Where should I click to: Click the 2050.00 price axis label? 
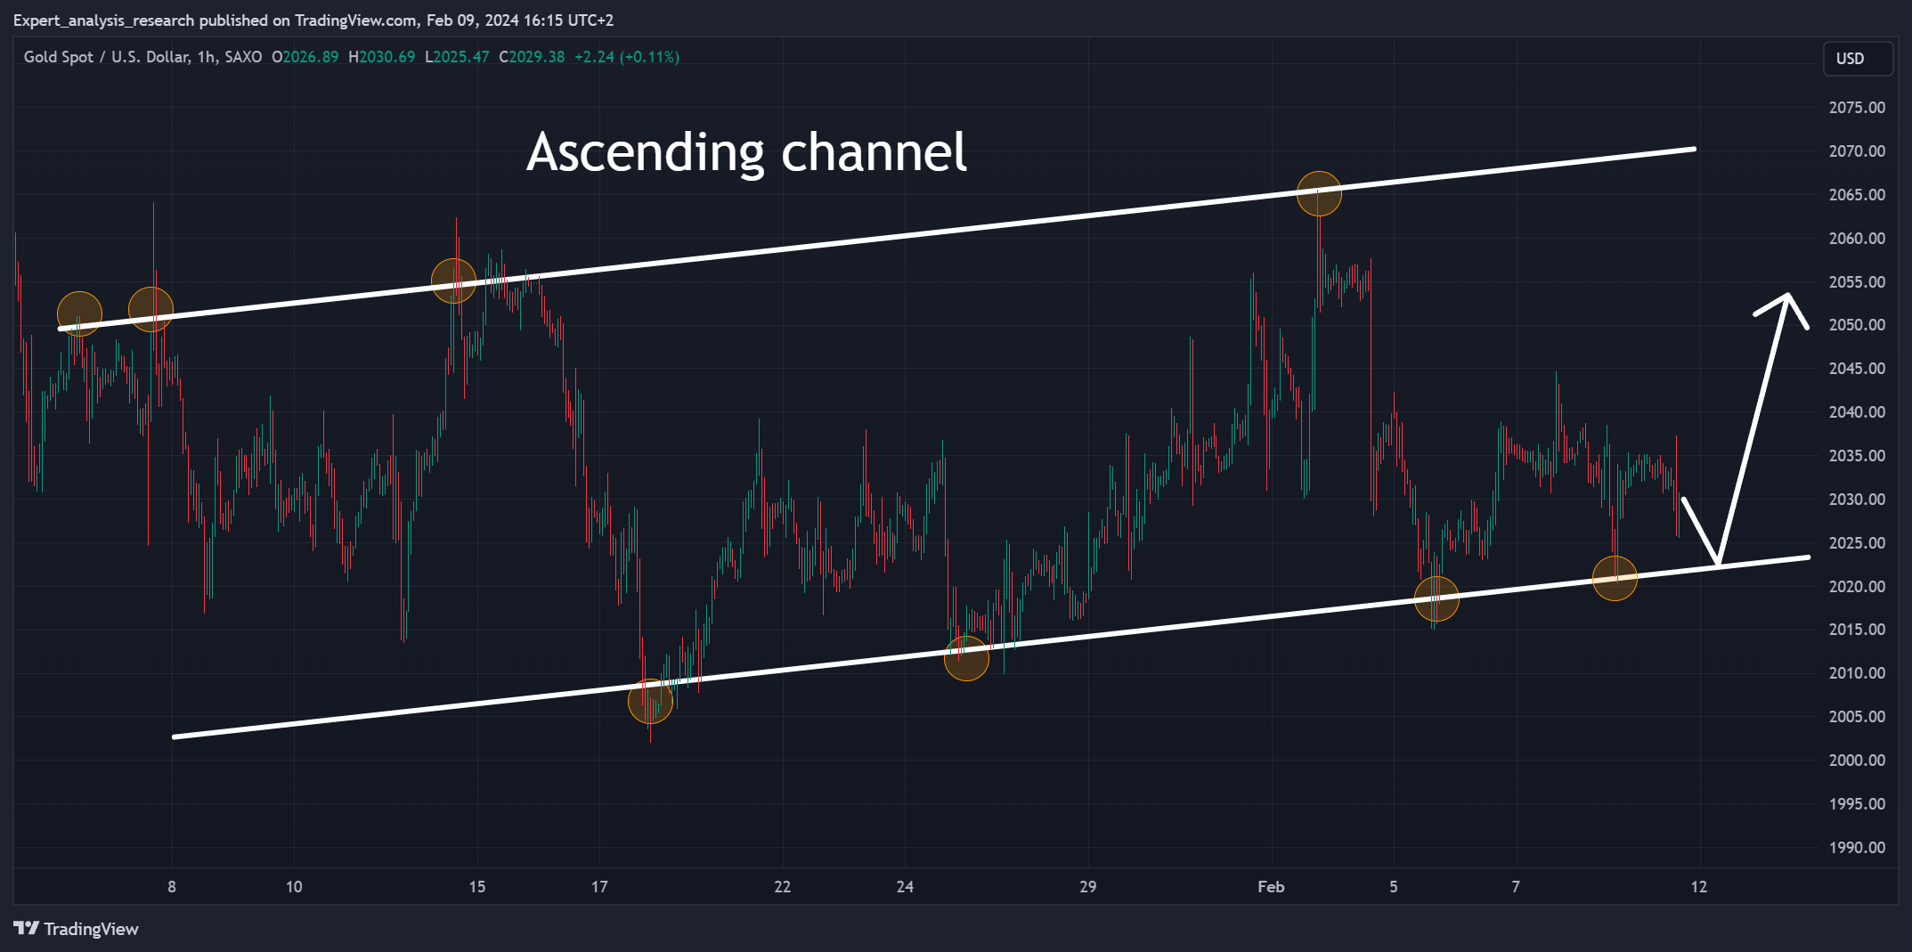click(x=1857, y=325)
